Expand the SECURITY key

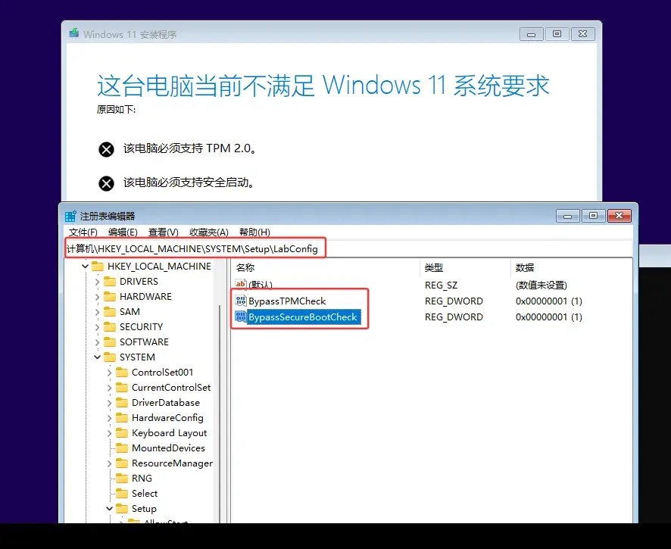pyautogui.click(x=97, y=327)
